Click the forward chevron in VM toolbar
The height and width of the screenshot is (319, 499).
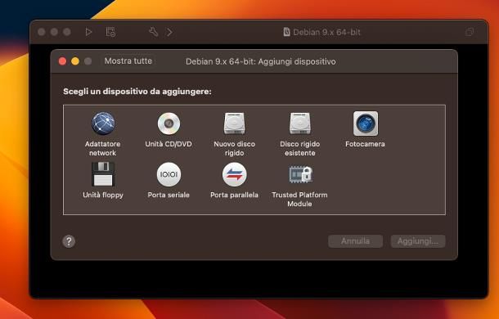point(169,32)
